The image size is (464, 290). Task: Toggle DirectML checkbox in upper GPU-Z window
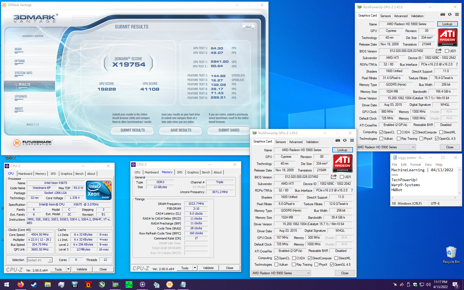[x=441, y=132]
